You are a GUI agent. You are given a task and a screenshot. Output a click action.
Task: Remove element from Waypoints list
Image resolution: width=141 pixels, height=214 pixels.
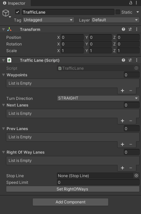pos(131,91)
